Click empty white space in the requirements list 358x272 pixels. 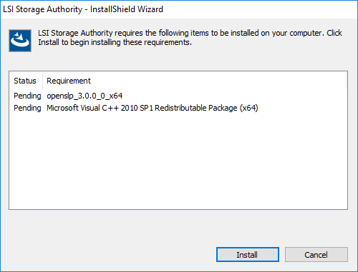point(178,162)
